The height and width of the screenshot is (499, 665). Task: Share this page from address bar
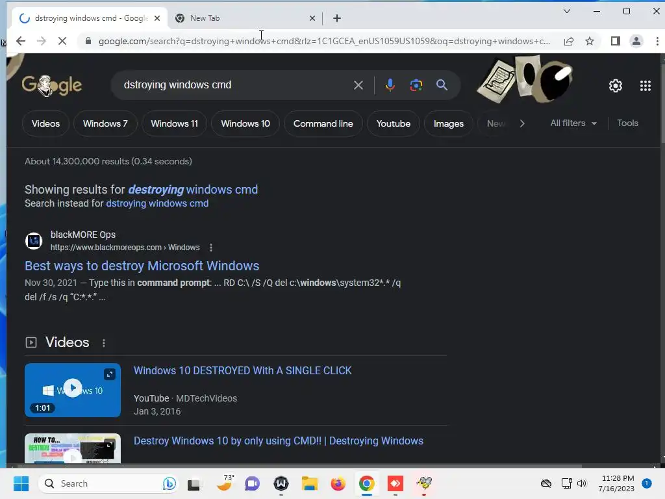click(569, 41)
